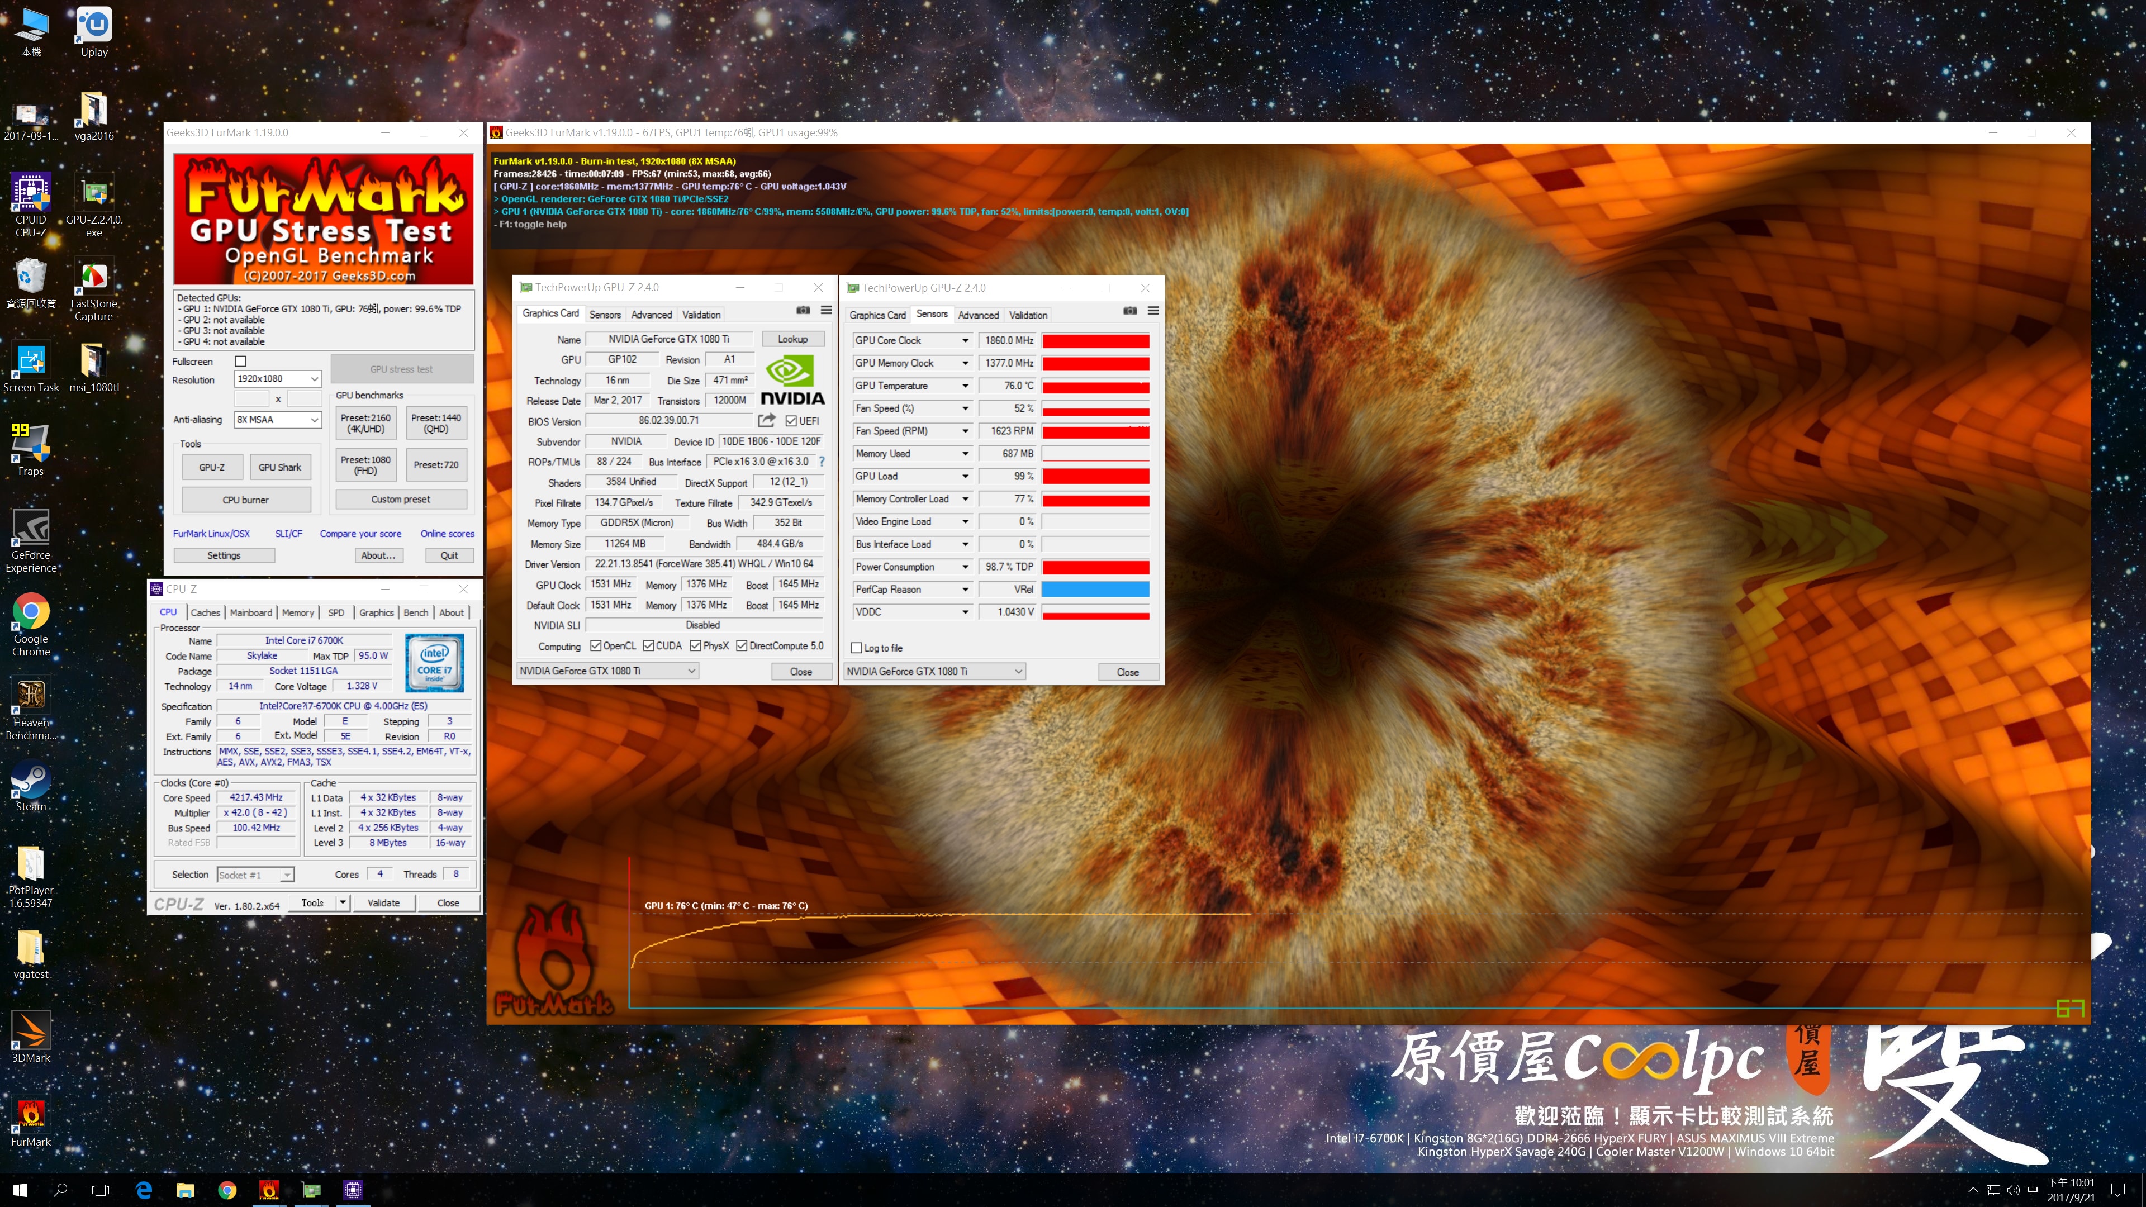Take screenshot with GPU-Z Graphics Card camera icon

pos(803,310)
